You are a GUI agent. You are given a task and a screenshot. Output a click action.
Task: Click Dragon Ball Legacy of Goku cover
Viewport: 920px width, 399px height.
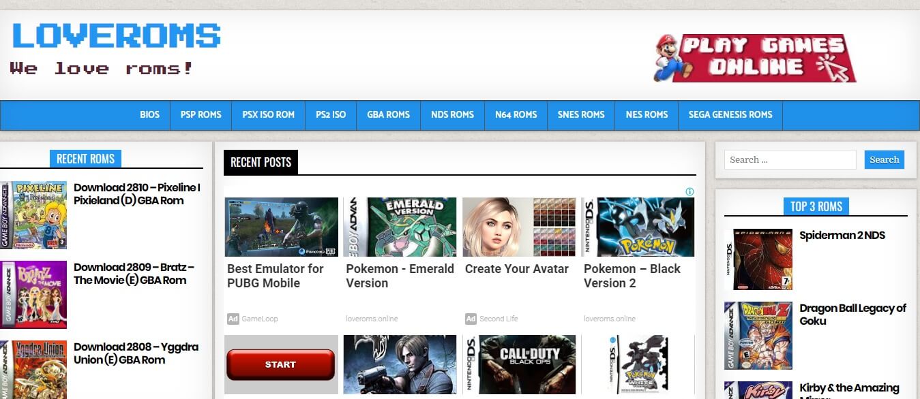(758, 336)
